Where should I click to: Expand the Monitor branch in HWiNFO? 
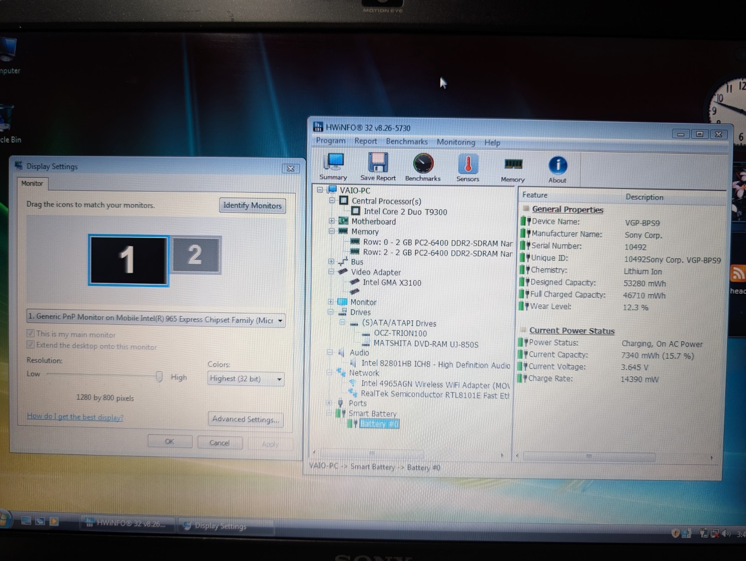coord(331,302)
